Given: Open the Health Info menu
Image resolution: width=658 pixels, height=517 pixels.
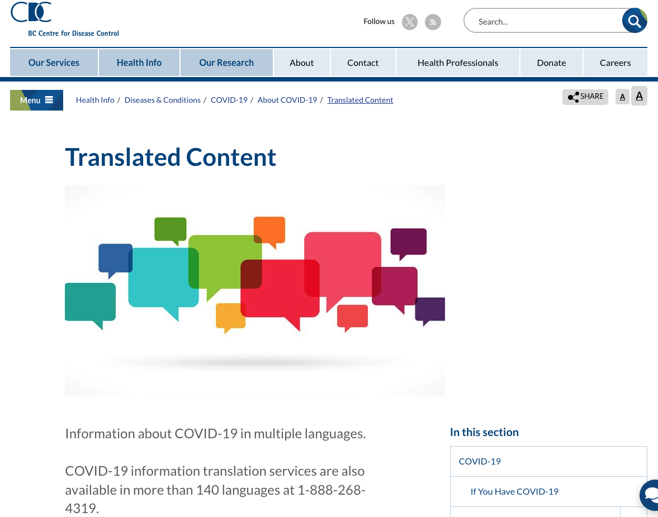Looking at the screenshot, I should (139, 63).
